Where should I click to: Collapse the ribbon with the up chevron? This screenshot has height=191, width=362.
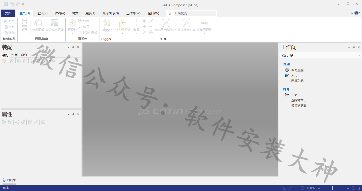(x=352, y=13)
